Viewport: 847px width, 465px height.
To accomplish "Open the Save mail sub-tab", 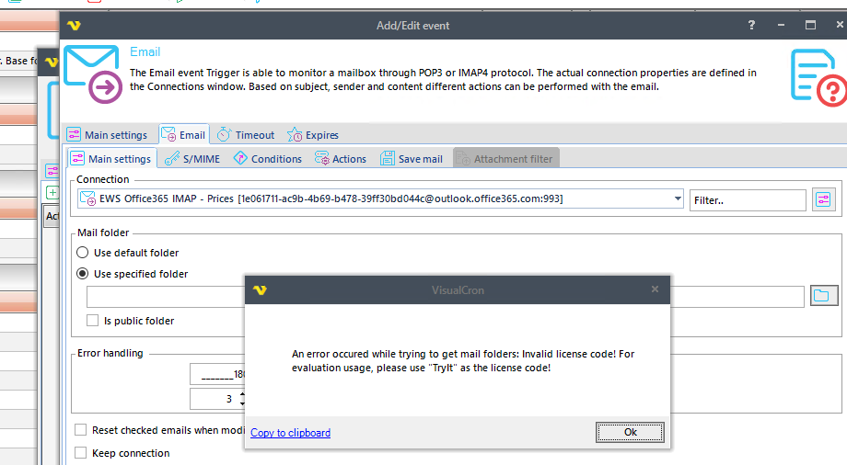I will point(412,159).
